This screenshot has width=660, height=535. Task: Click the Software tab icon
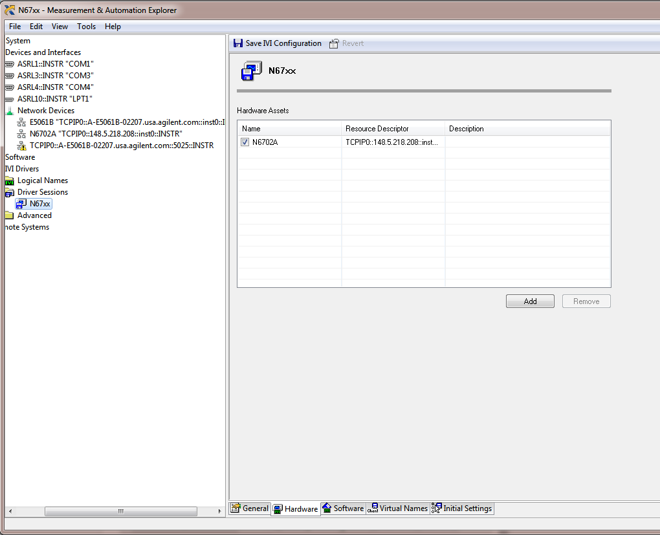327,508
